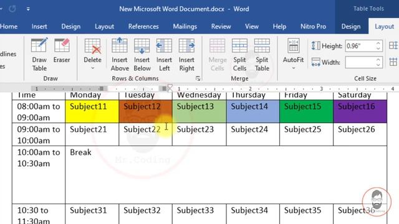Click purple Subject16 cell

(360, 111)
